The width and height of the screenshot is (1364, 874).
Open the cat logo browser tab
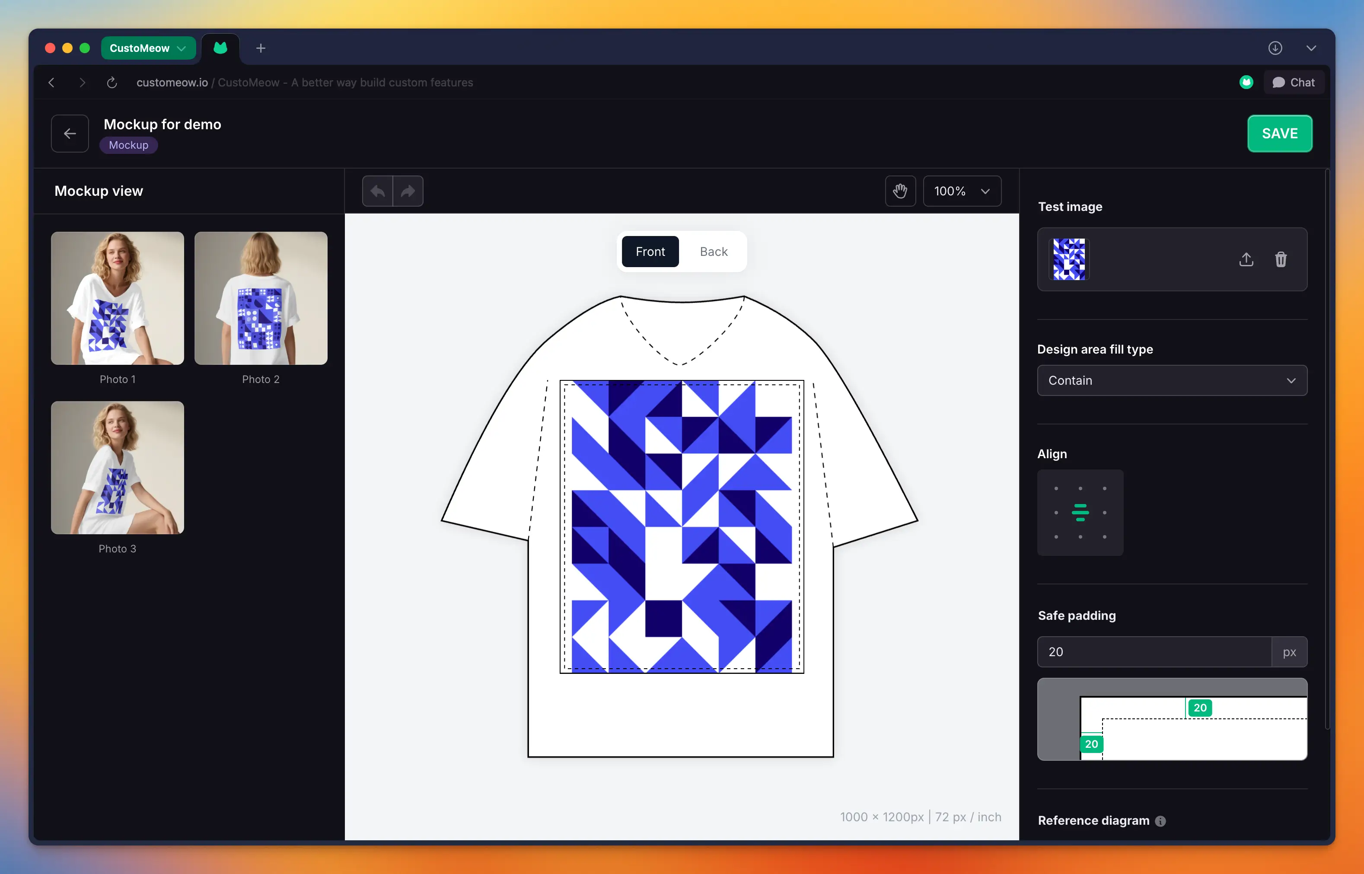point(220,48)
